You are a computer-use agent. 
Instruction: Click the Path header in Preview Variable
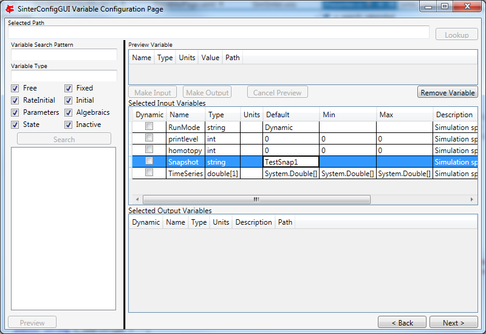[x=233, y=58]
